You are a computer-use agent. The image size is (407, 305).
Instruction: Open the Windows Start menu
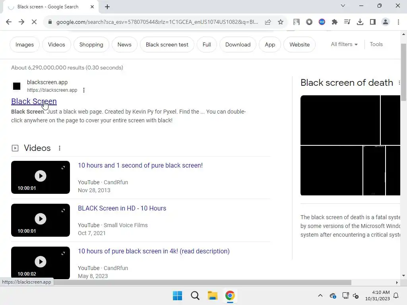[178, 295]
